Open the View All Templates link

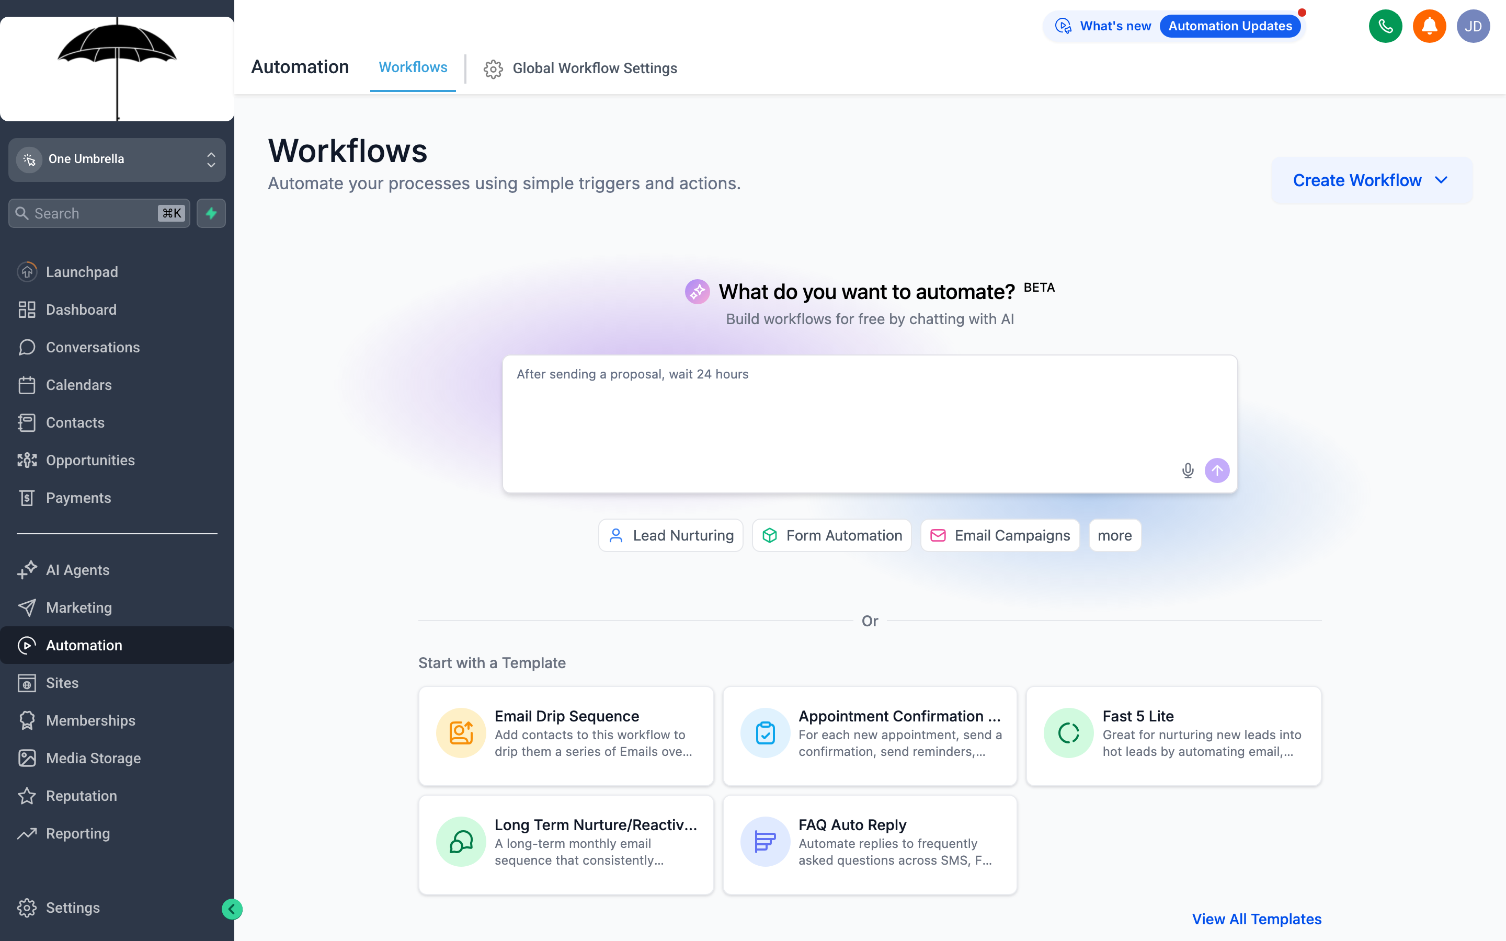tap(1257, 919)
